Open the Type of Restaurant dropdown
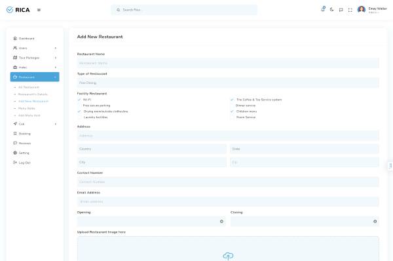 tap(228, 83)
